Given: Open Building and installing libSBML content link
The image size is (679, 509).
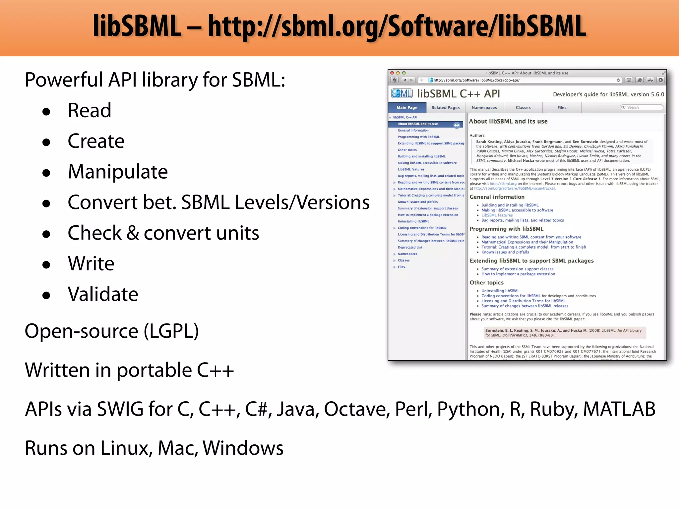Looking at the screenshot, I should tap(510, 205).
